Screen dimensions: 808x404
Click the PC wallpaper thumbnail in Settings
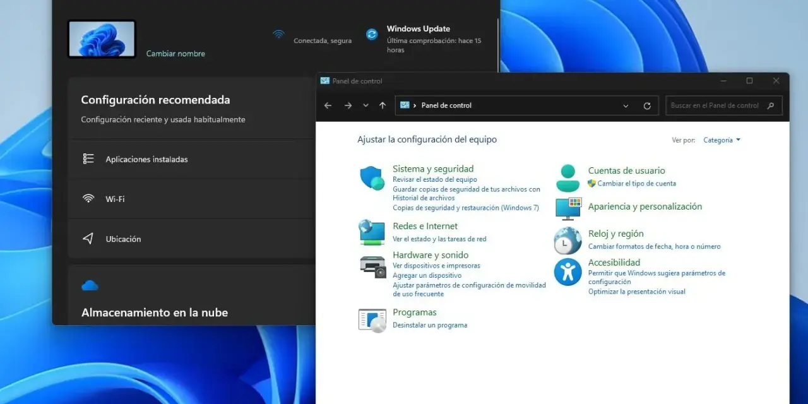(102, 39)
